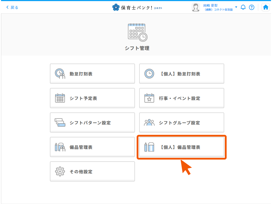Click the シフトグループ設定 people group icon
The image size is (272, 204).
click(149, 123)
